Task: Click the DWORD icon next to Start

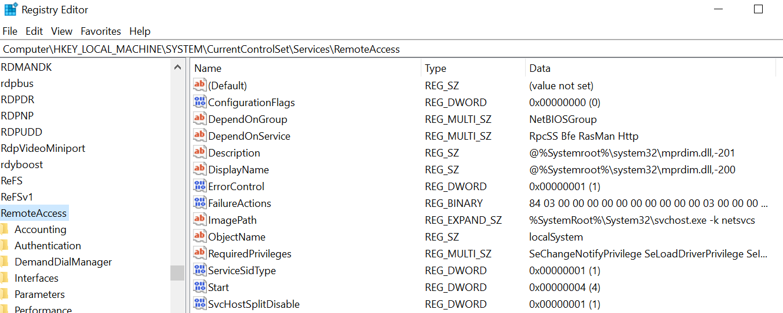Action: click(x=200, y=287)
